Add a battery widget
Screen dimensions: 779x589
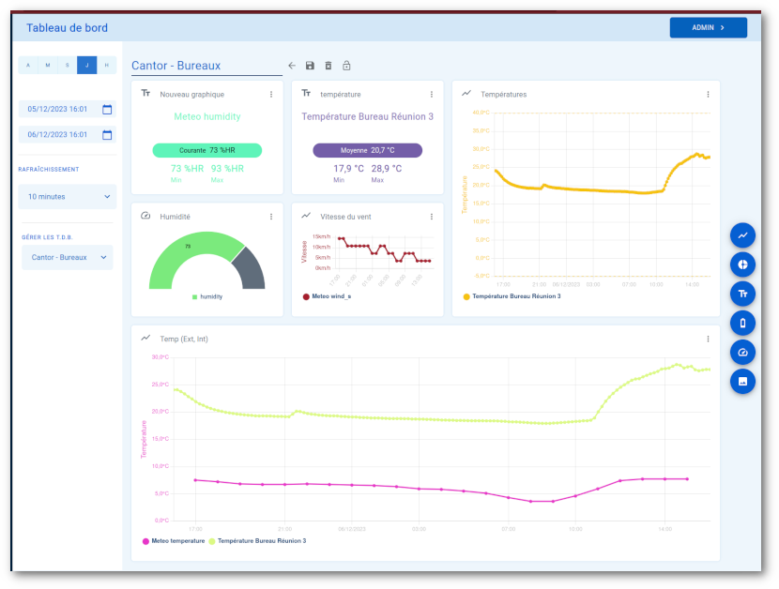742,323
